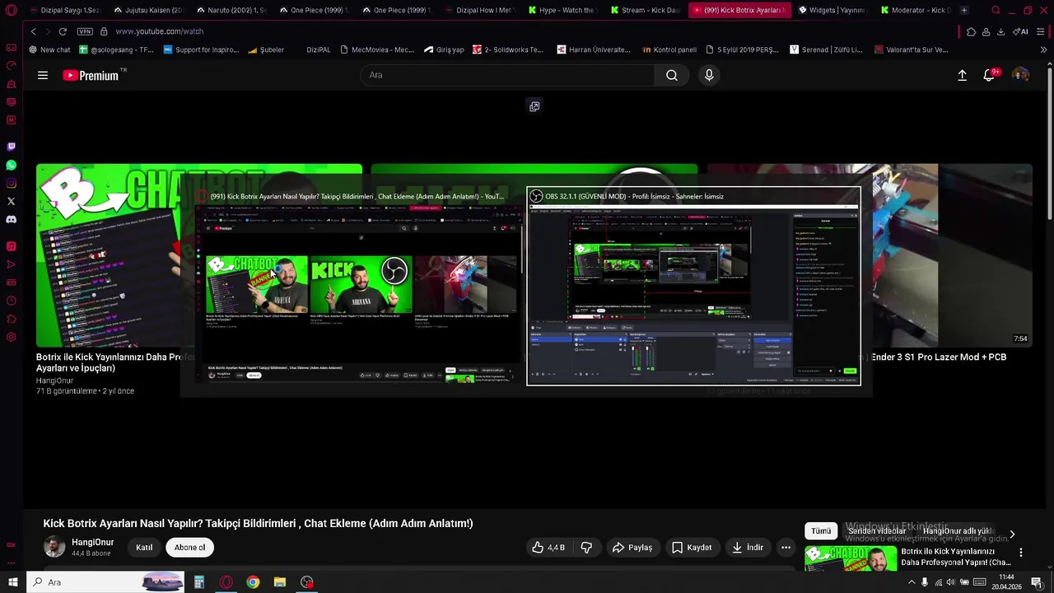Open the New chat bookmark
The image size is (1054, 593).
tap(49, 49)
